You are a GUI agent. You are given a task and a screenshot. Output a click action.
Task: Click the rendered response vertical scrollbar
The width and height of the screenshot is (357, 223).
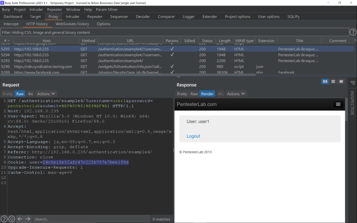coord(346,109)
